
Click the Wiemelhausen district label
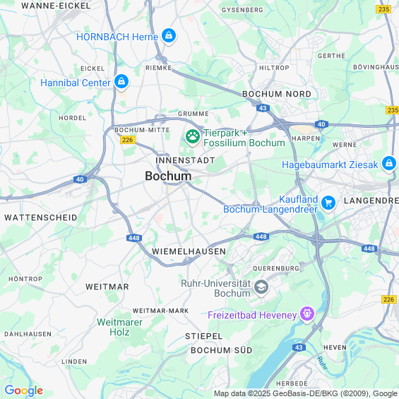pos(189,251)
